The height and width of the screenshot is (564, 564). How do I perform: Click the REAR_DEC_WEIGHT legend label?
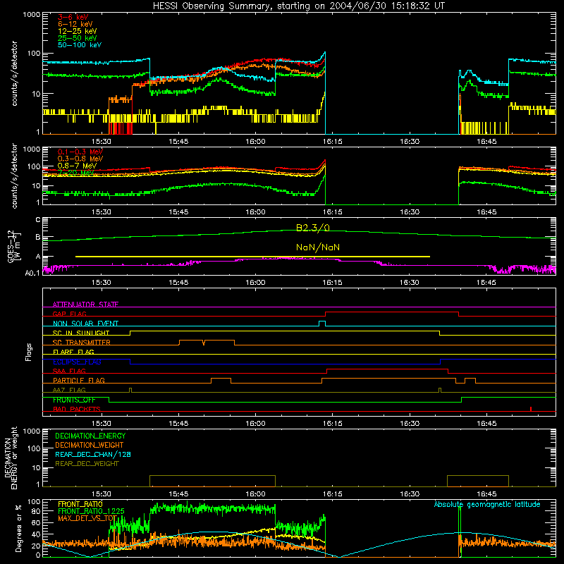tap(87, 464)
